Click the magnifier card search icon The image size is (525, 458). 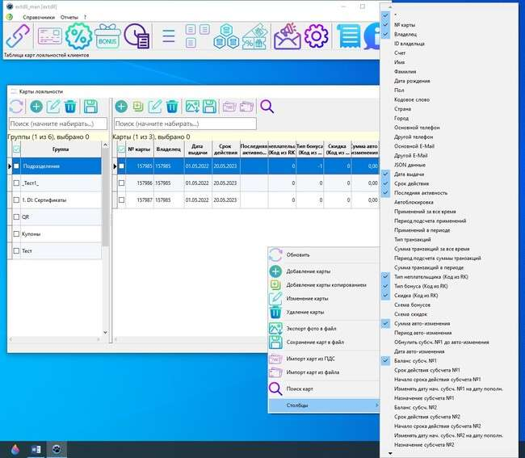(x=267, y=107)
